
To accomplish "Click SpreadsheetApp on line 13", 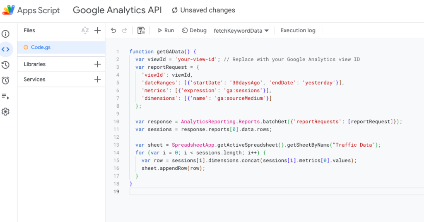I will (193, 145).
